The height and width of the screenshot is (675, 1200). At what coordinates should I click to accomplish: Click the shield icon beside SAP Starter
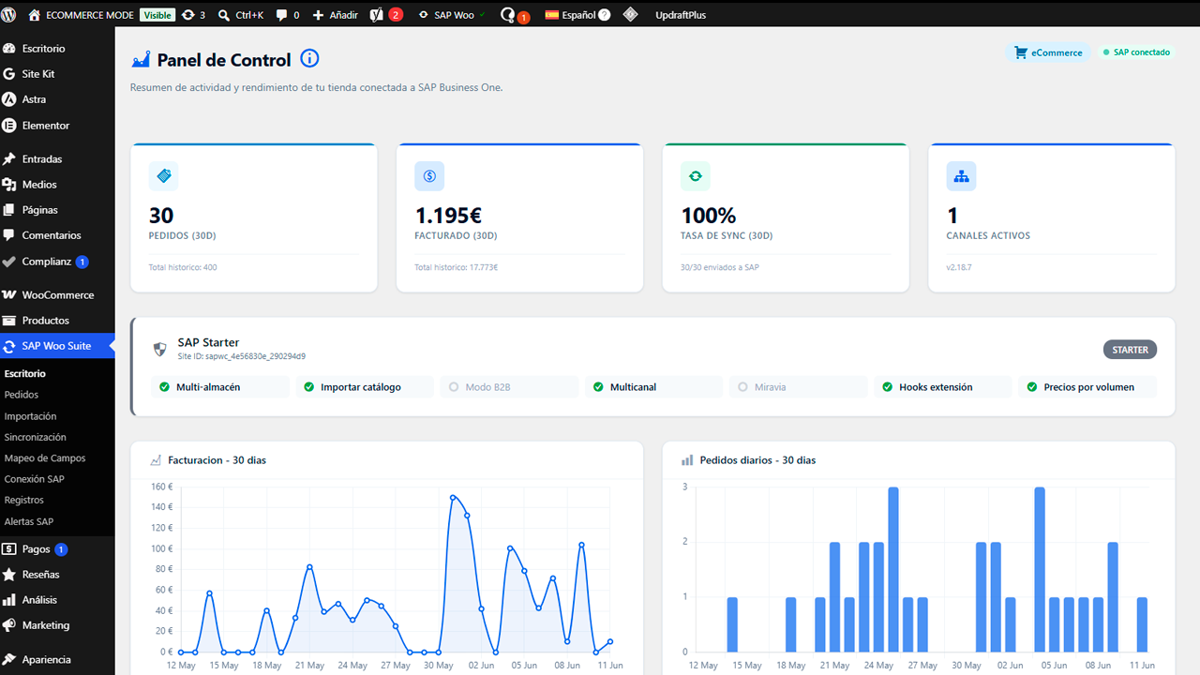[160, 349]
